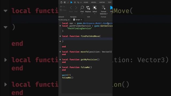Click the moveTo function name

[84, 52]
